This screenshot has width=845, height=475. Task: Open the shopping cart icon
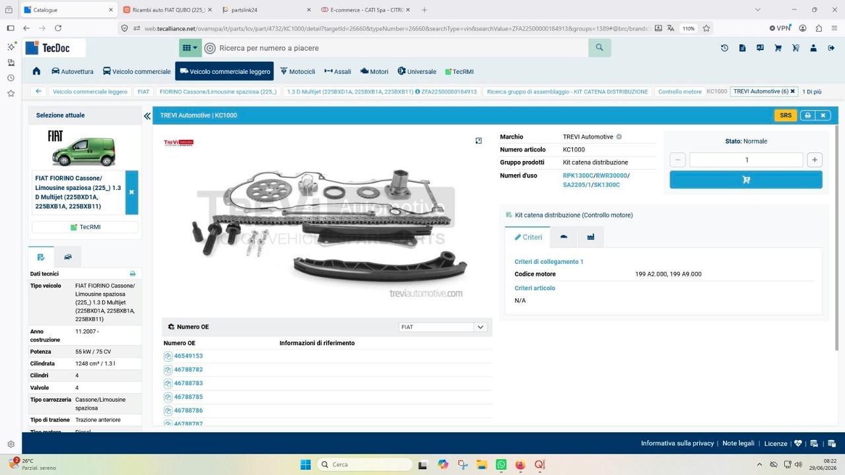(778, 47)
